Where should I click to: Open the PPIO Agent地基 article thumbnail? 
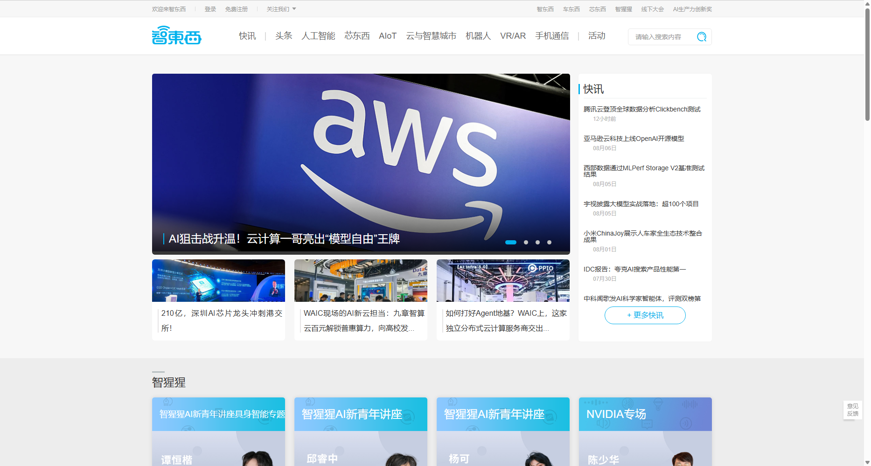point(503,280)
